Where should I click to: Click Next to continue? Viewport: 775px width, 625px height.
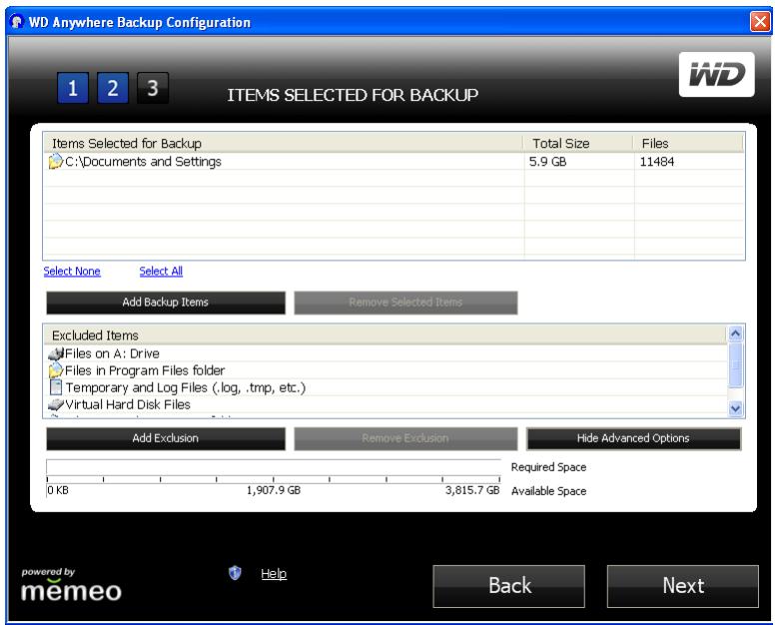(x=683, y=586)
